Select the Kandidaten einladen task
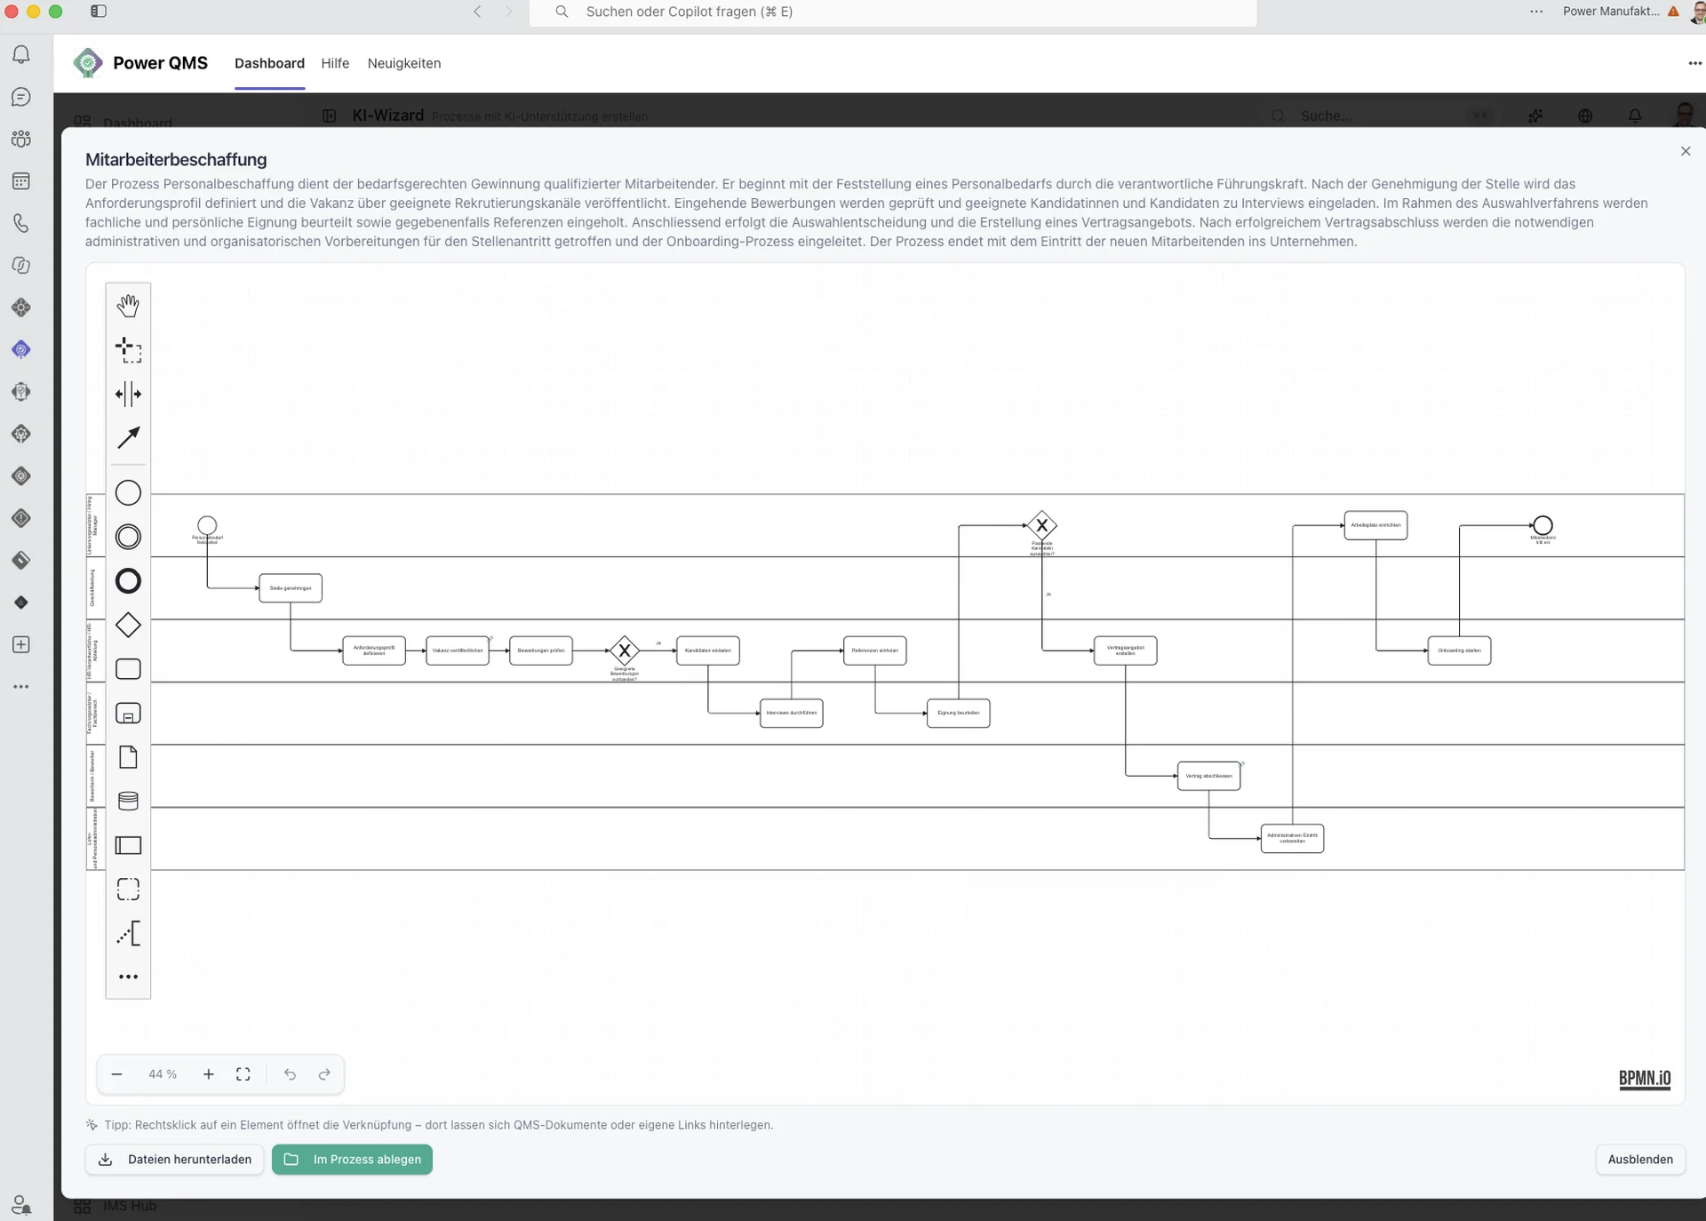The height and width of the screenshot is (1221, 1706). (x=708, y=650)
